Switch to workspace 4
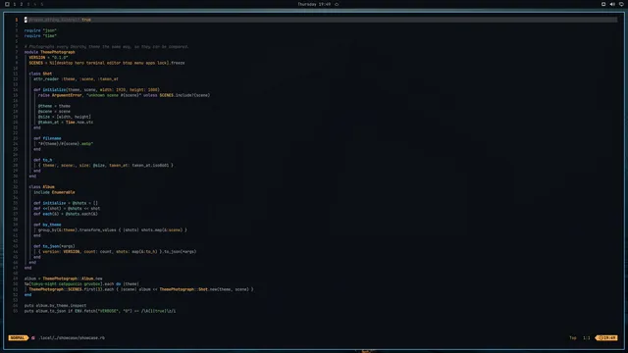The height and width of the screenshot is (353, 628). tap(35, 4)
